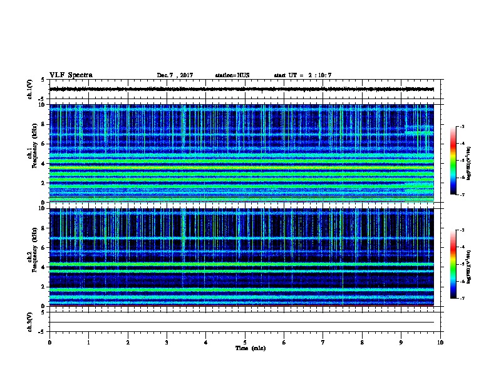Click inside the ch.1 spectrogram panel
Image resolution: width=496 pixels, height=384 pixels.
click(x=242, y=153)
